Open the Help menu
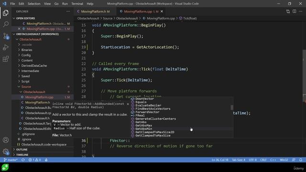Viewport: 306px width, 172px height. [90, 3]
